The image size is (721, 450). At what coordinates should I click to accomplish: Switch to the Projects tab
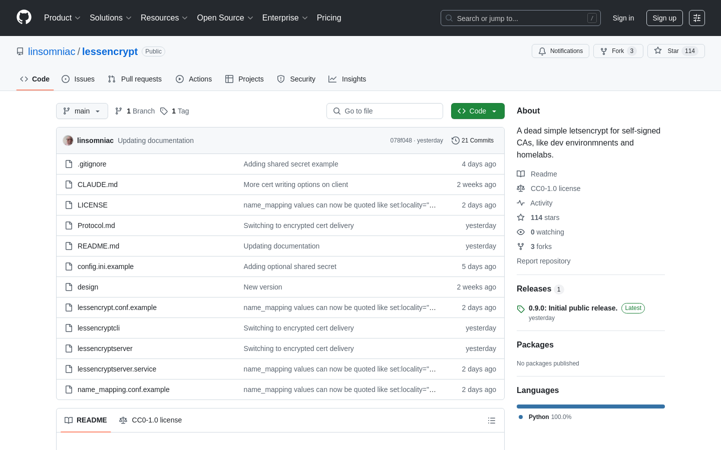point(244,79)
